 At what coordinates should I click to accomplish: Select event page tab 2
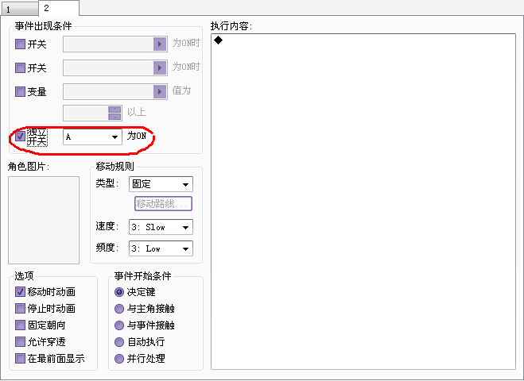[x=59, y=8]
